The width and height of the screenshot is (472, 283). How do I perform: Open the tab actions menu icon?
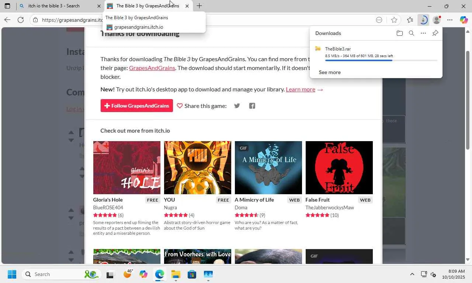click(x=7, y=6)
